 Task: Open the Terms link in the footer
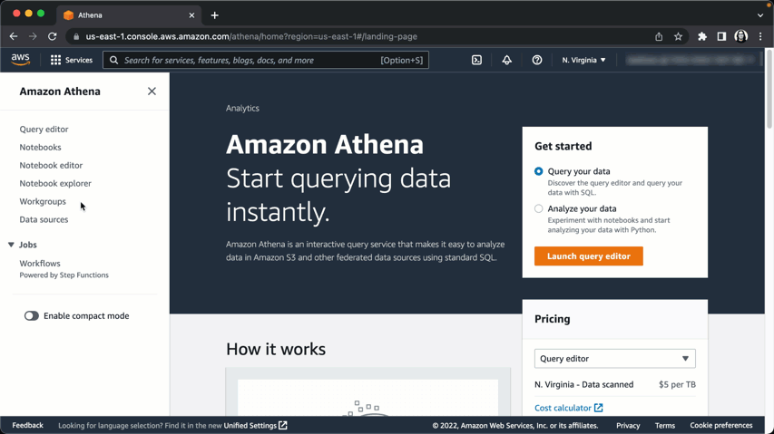665,426
